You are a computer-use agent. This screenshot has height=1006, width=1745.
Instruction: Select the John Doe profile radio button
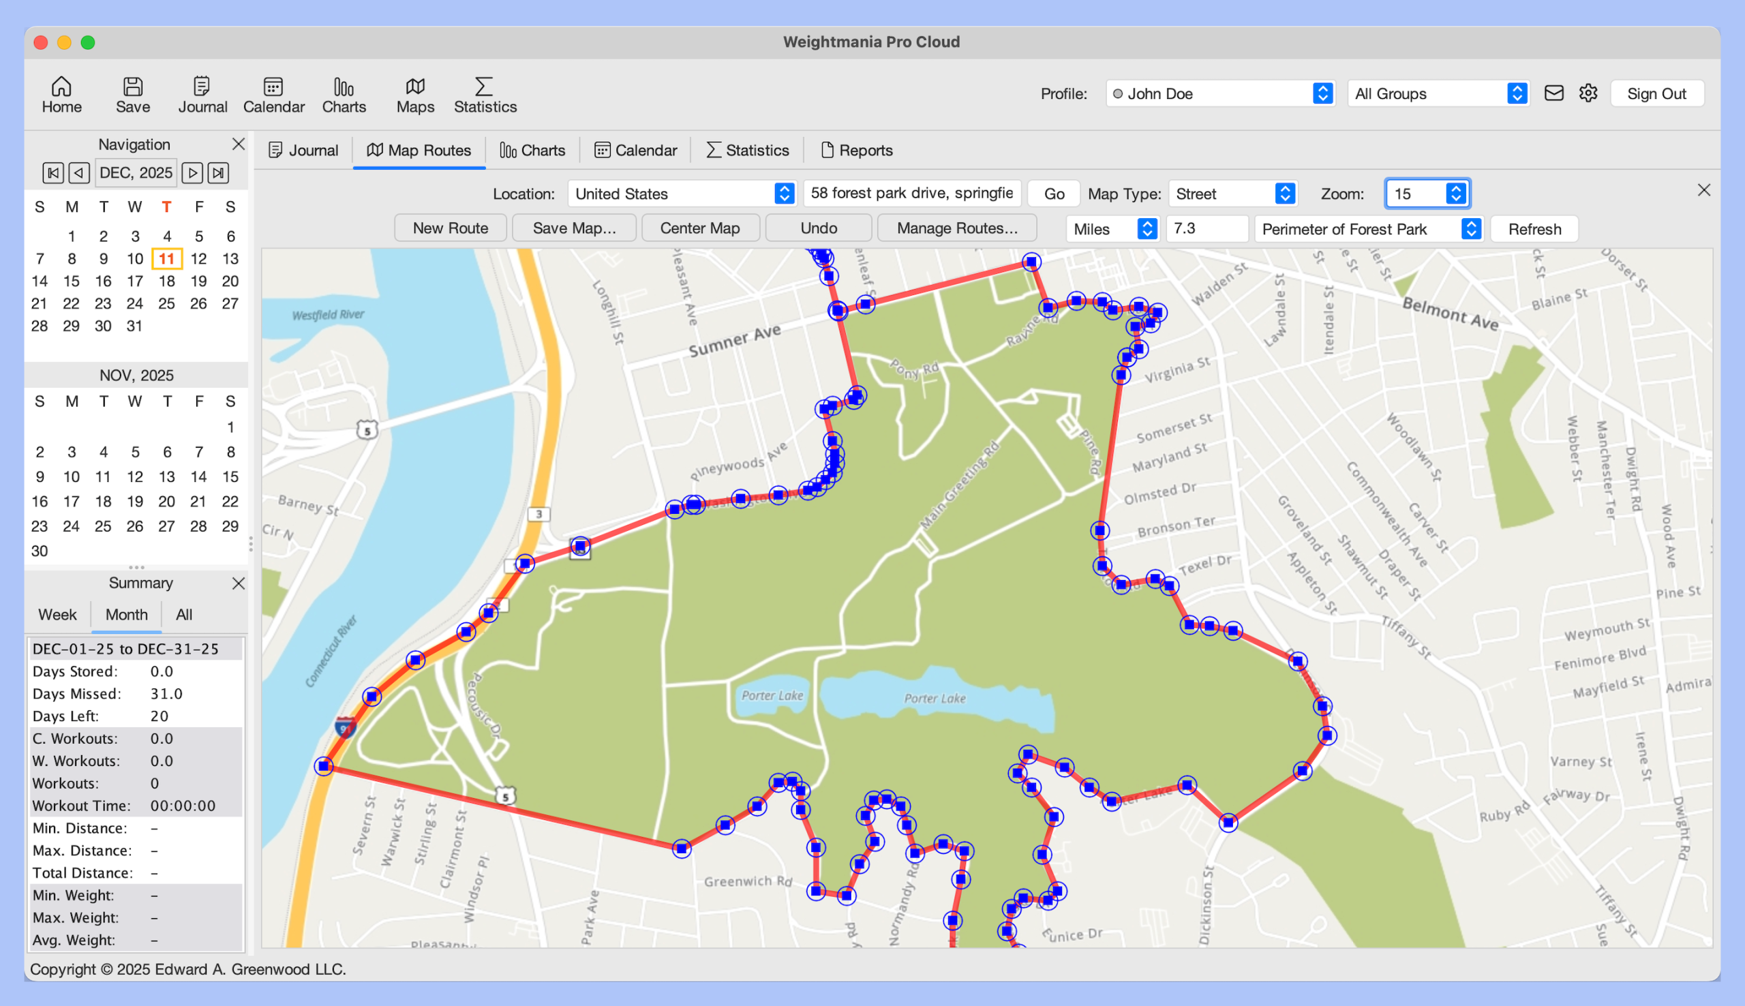coord(1117,93)
